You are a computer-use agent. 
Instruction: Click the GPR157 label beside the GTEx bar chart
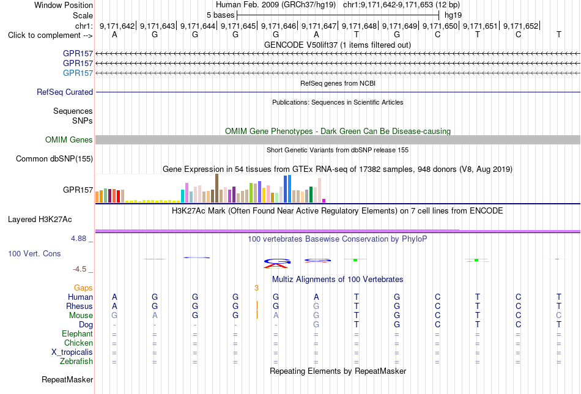(x=78, y=190)
